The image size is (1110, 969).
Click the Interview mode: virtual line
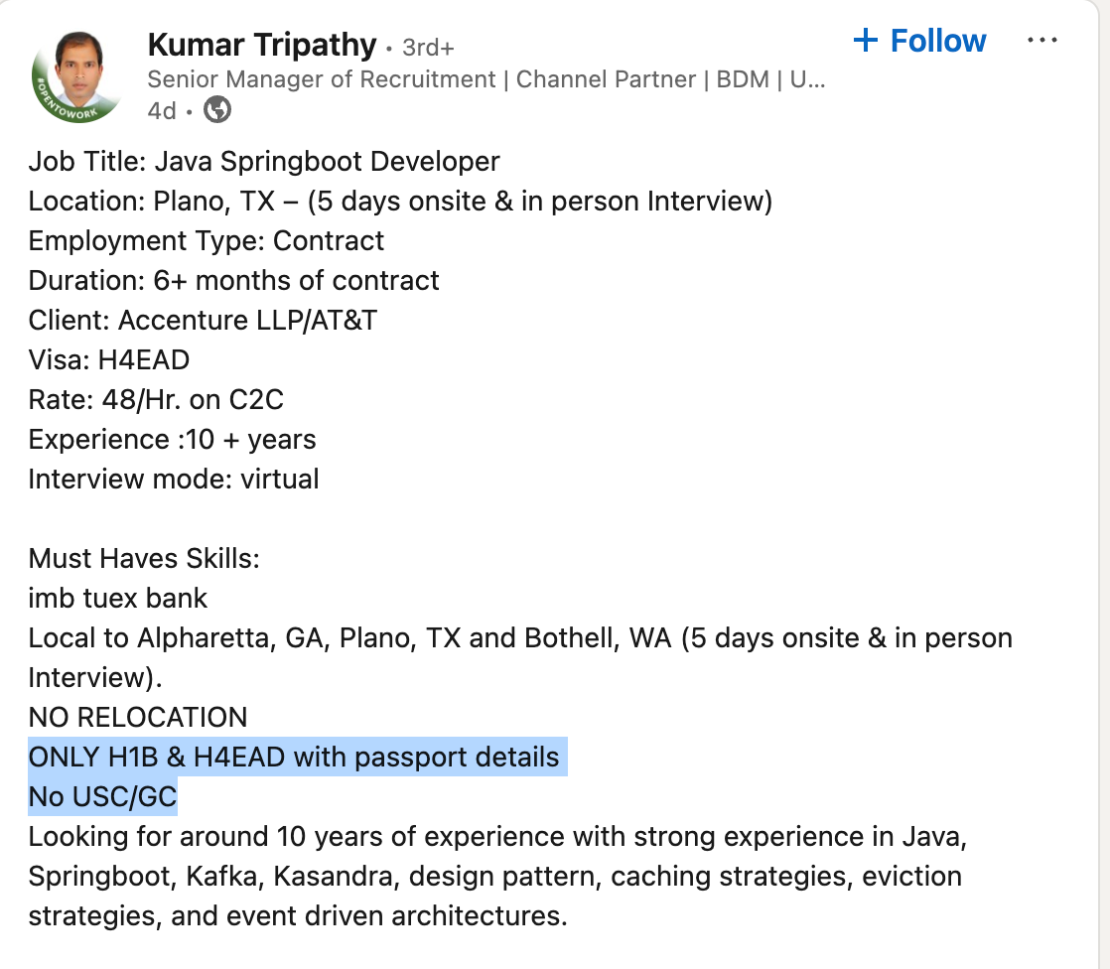pyautogui.click(x=174, y=479)
